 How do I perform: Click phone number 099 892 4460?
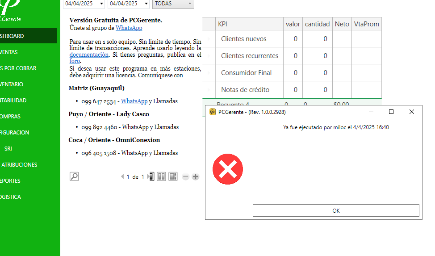pos(99,127)
